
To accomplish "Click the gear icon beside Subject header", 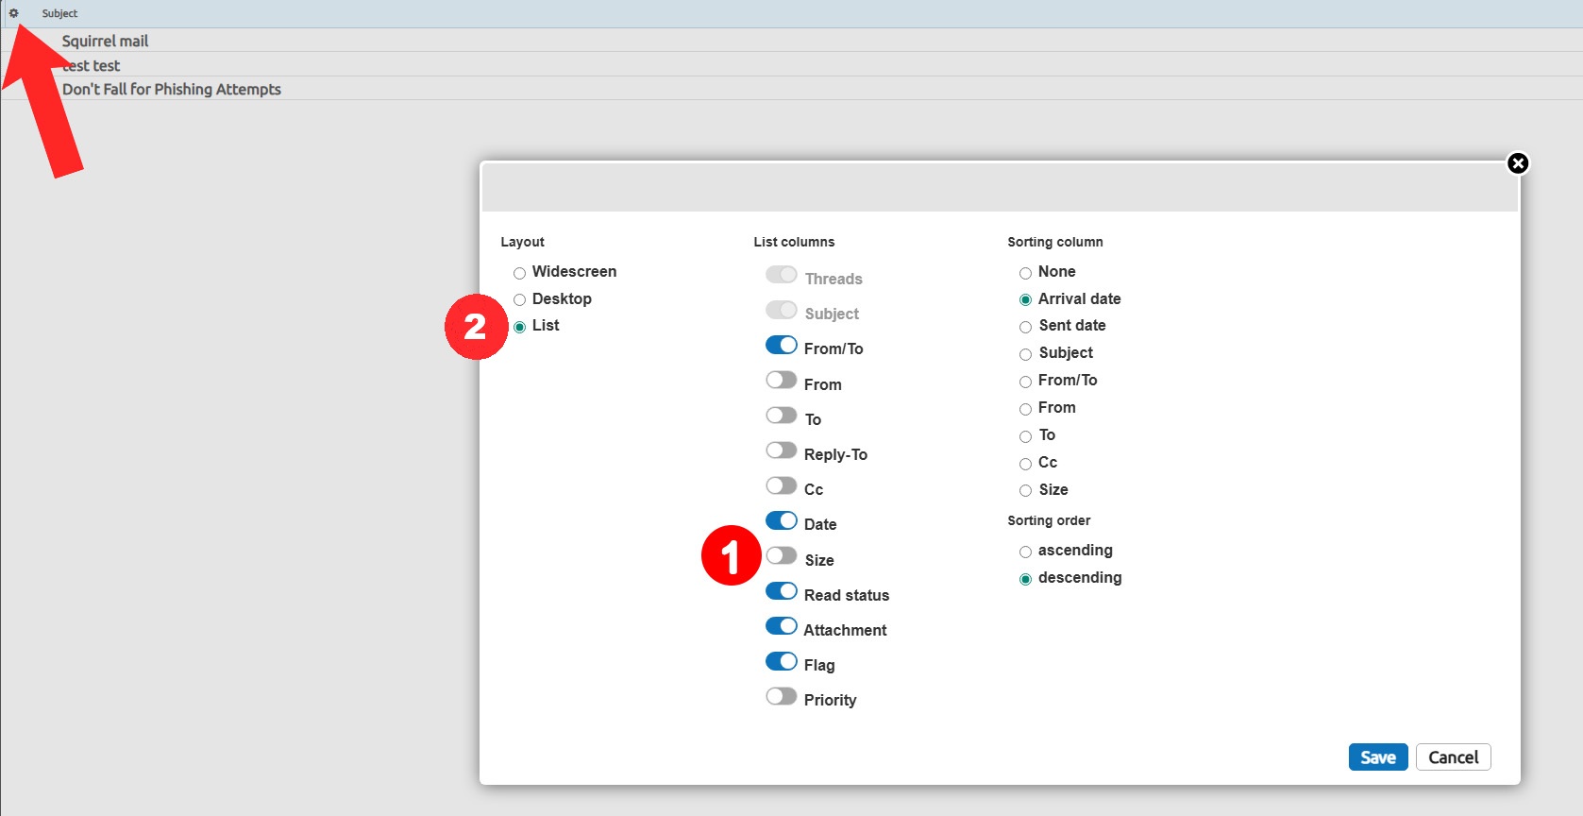I will 13,13.
